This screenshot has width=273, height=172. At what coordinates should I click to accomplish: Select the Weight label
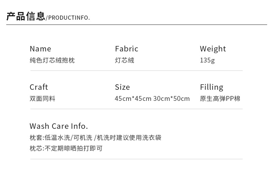(x=213, y=49)
